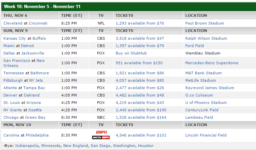Open the Cleveland team link
This screenshot has width=256, height=150.
[13, 23]
